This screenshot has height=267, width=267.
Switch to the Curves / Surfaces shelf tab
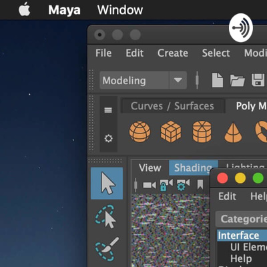(x=172, y=106)
